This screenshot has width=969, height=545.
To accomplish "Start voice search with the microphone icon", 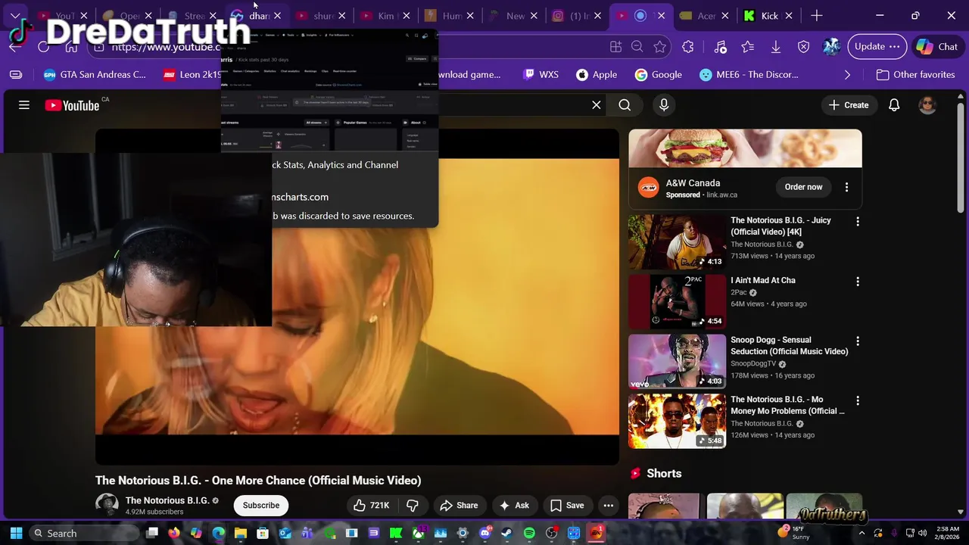I will point(664,105).
